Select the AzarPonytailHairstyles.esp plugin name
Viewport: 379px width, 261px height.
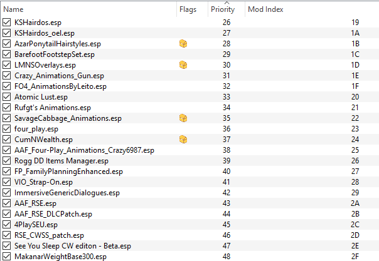click(58, 44)
